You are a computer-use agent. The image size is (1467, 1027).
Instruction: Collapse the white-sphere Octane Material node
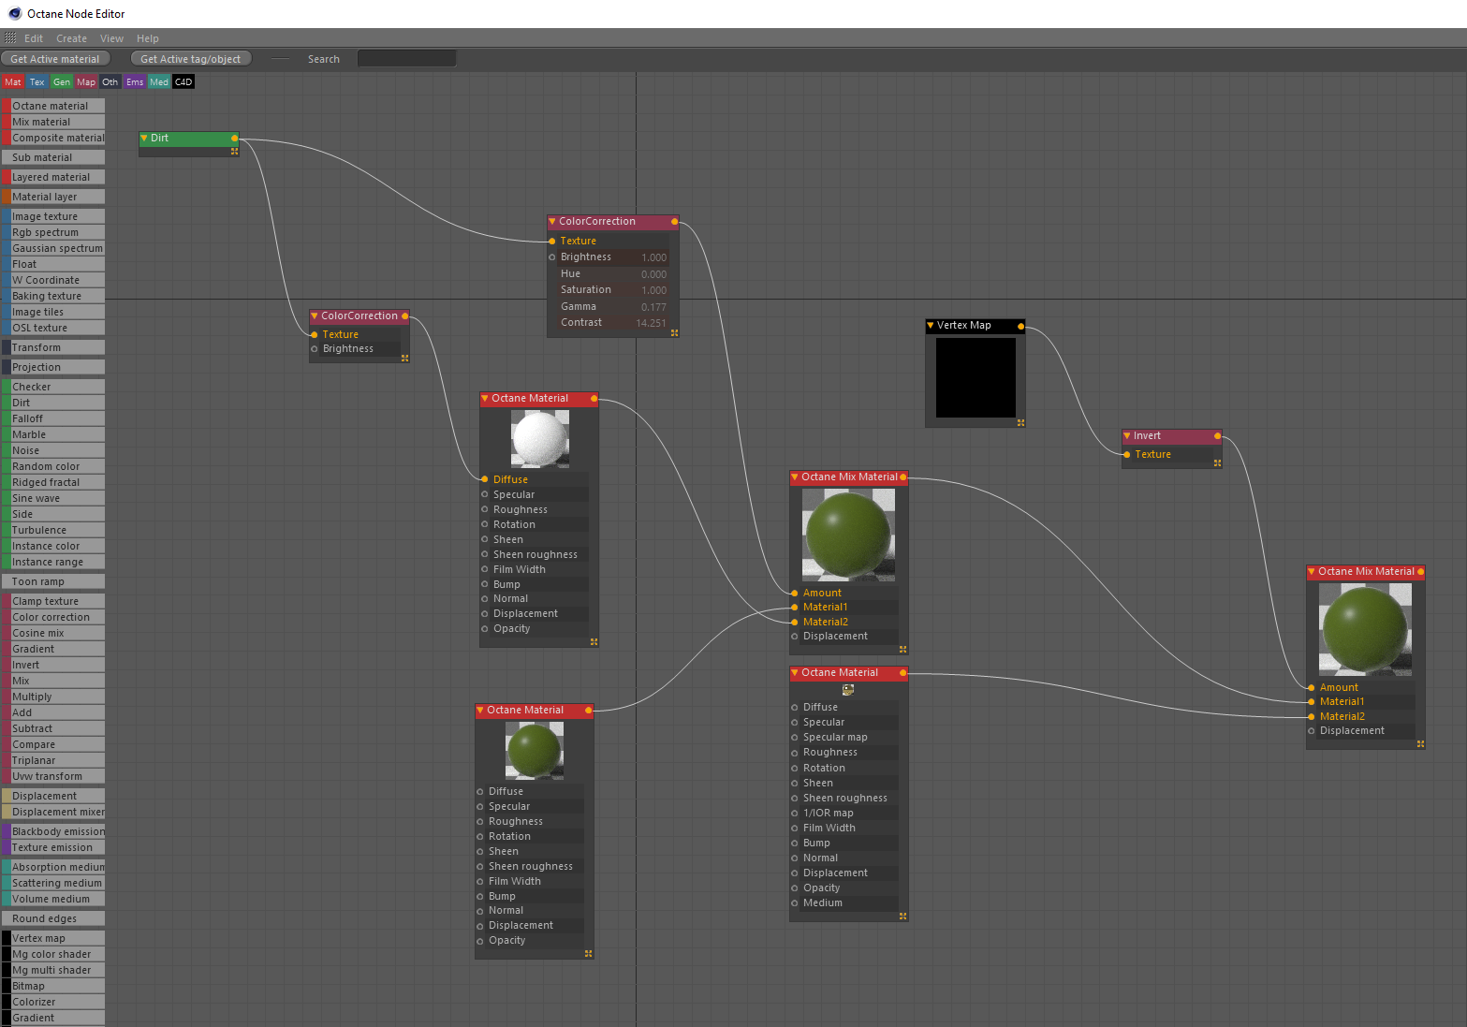[485, 399]
